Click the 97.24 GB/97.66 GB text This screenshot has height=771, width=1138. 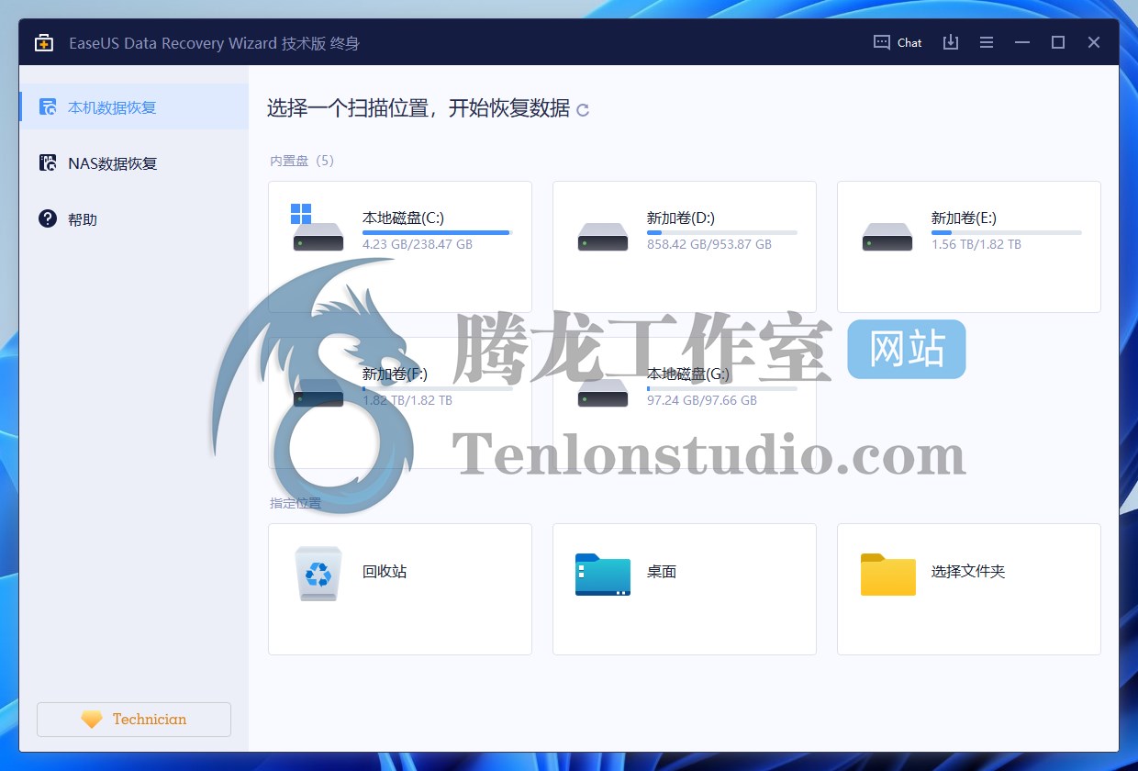(702, 401)
